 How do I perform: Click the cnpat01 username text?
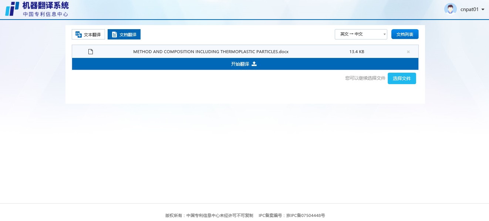[469, 9]
